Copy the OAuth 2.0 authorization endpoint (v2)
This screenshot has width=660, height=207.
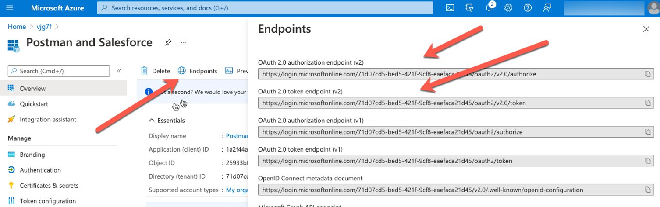(647, 74)
